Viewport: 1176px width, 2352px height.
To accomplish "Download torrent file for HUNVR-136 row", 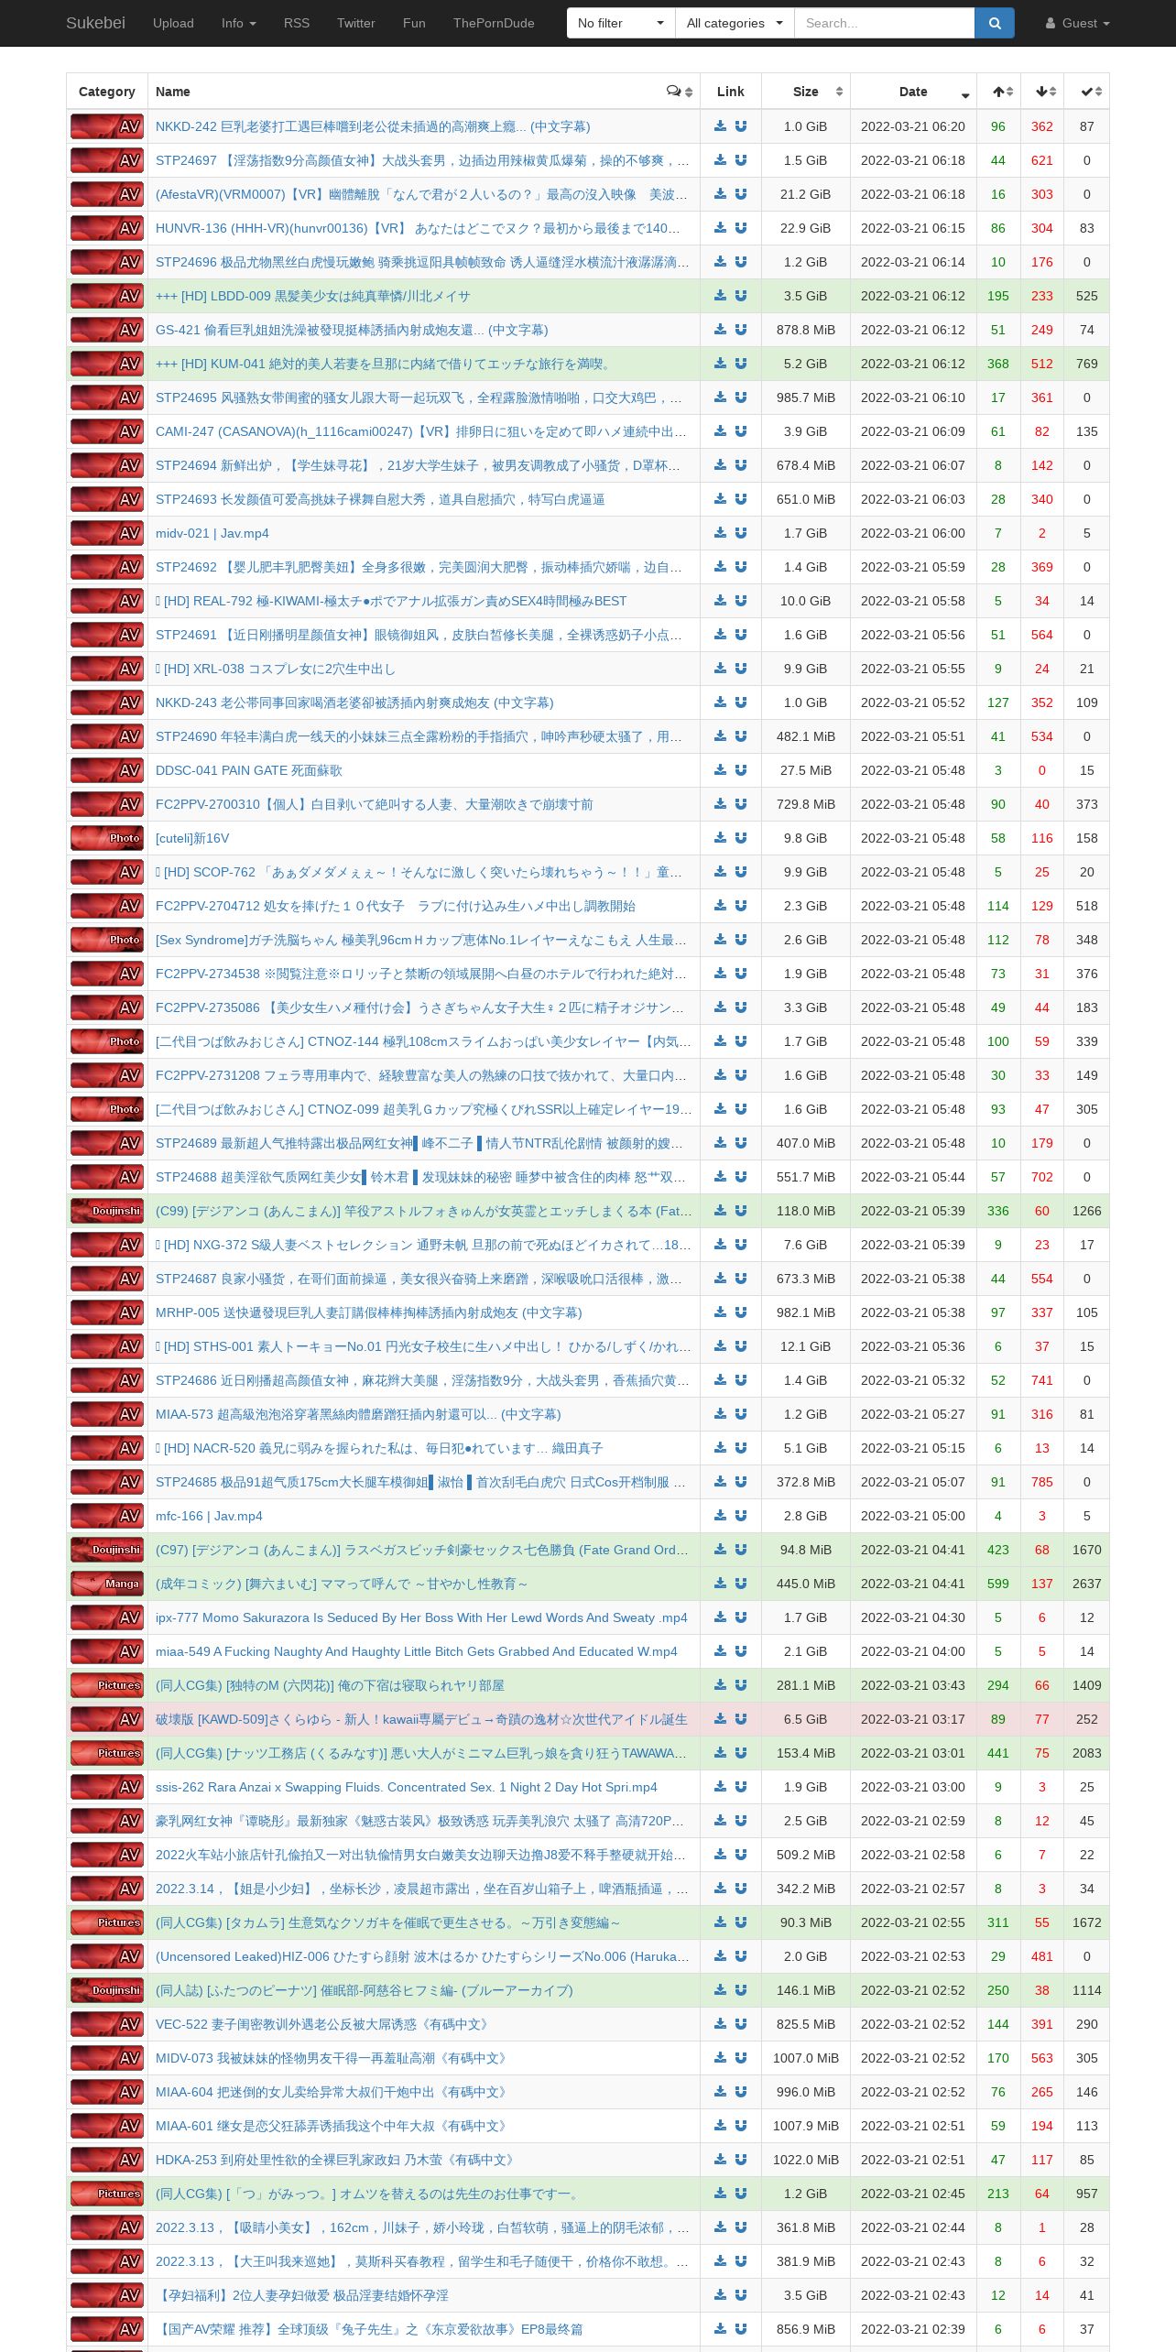I will coord(721,228).
